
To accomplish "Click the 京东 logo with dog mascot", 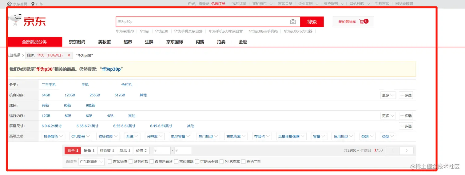I will (x=27, y=21).
